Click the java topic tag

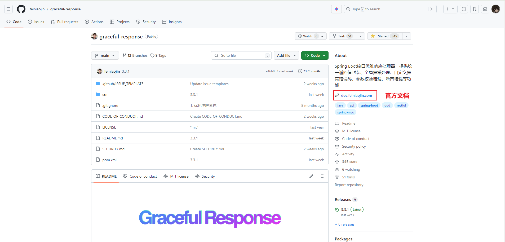pos(340,105)
